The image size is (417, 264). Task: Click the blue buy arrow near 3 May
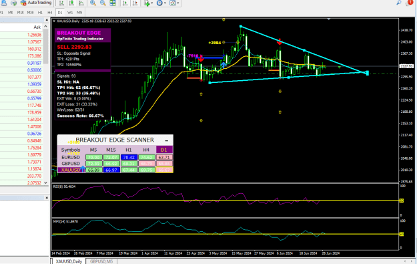point(224,64)
